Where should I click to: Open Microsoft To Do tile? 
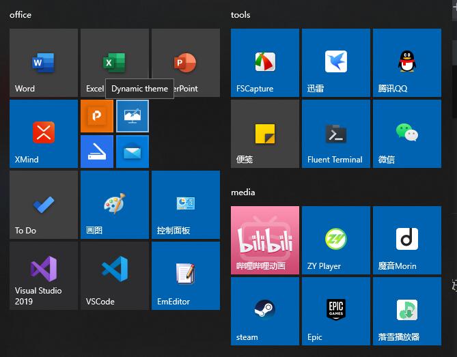click(43, 204)
